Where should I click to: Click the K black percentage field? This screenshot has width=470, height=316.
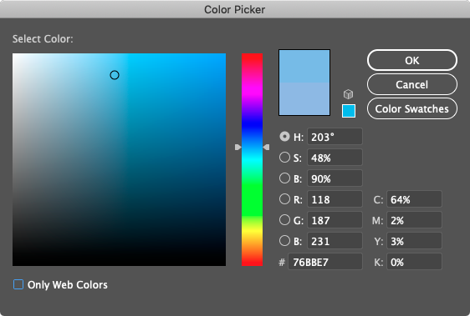[x=414, y=262]
